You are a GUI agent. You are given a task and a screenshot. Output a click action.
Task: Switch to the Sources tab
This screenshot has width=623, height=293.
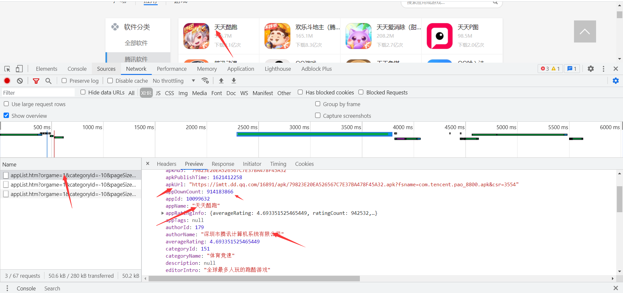tap(106, 69)
